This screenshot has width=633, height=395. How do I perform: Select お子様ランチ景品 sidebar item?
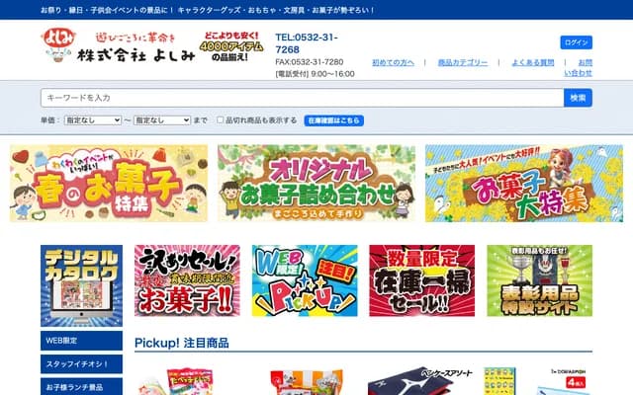tap(81, 386)
